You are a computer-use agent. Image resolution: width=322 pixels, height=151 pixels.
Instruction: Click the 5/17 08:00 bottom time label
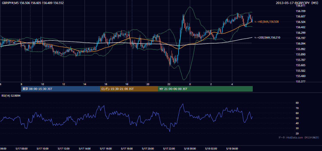click(21, 148)
